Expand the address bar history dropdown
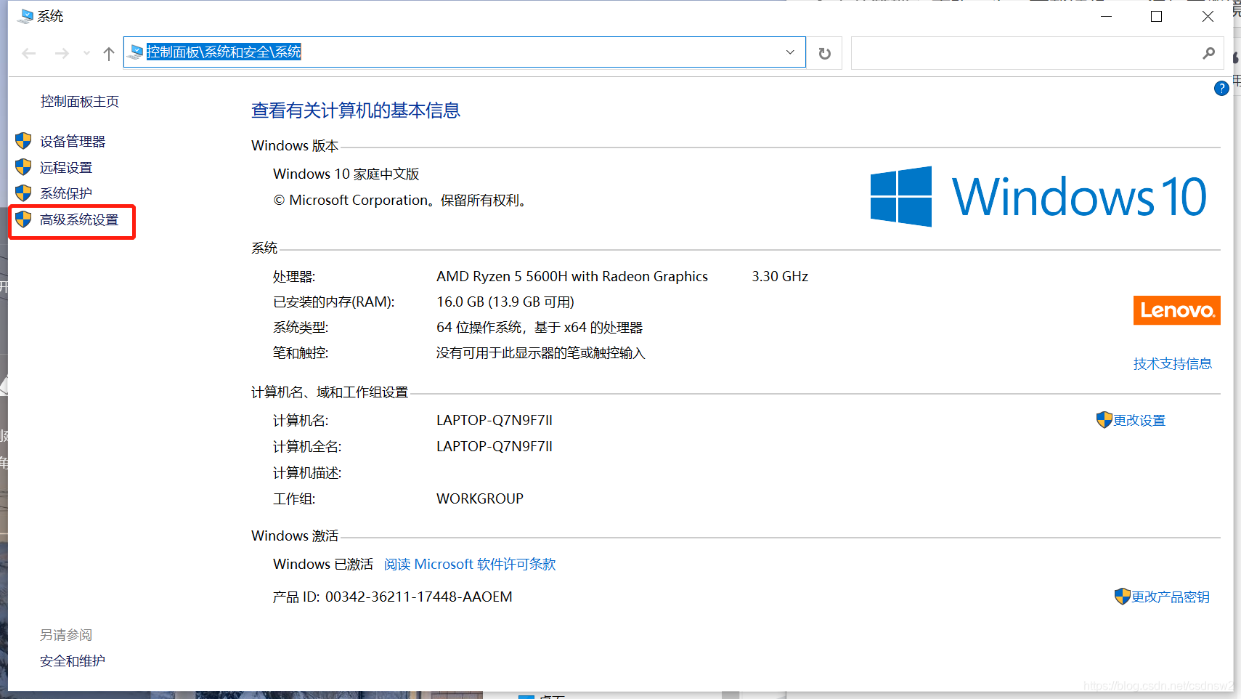Image resolution: width=1241 pixels, height=699 pixels. [x=790, y=52]
